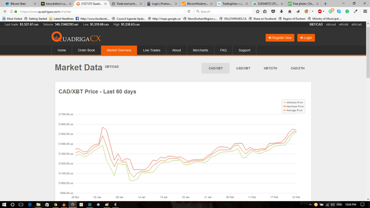Expand the Adblock Plus dropdown arrow
370x208 pixels.
tap(324, 12)
